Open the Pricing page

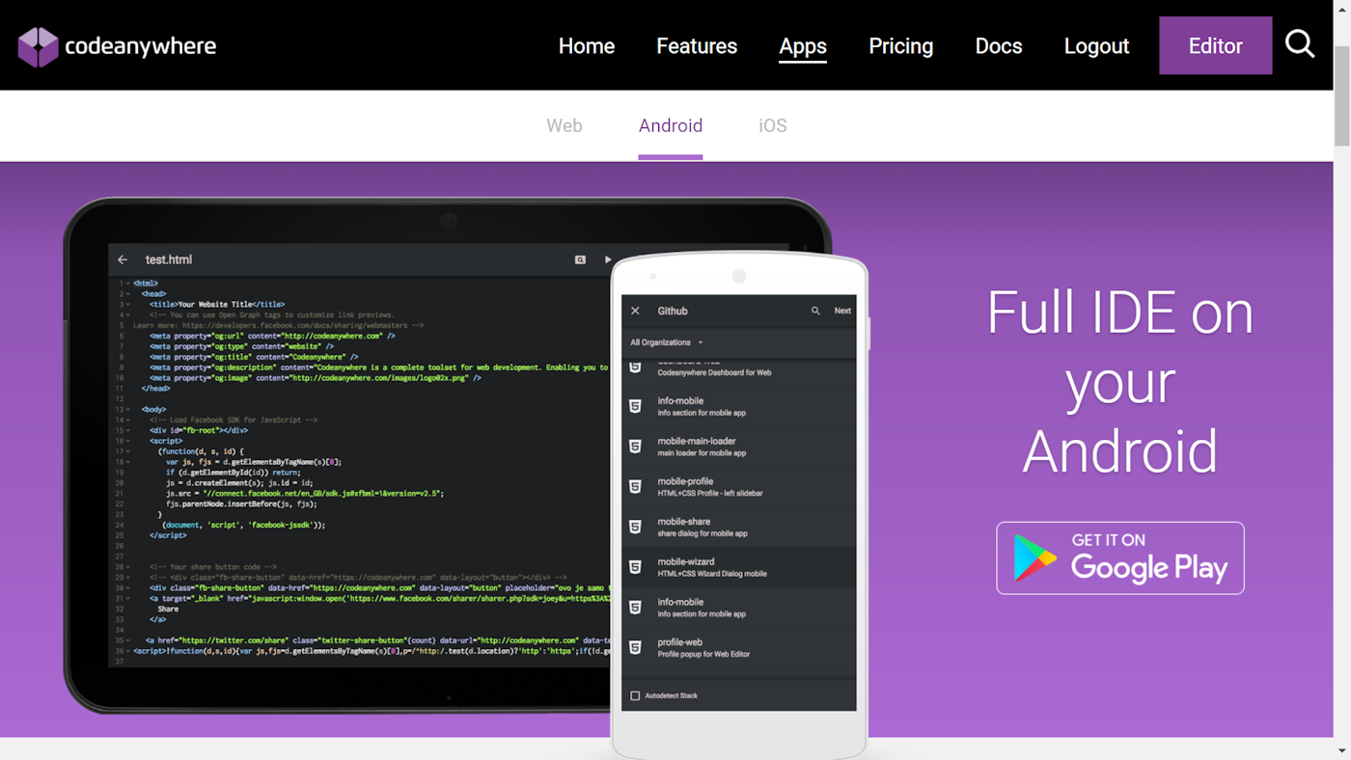tap(900, 45)
